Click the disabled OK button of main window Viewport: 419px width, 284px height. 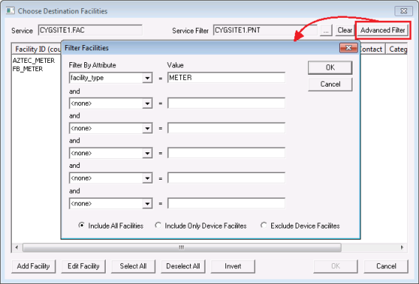coord(335,266)
